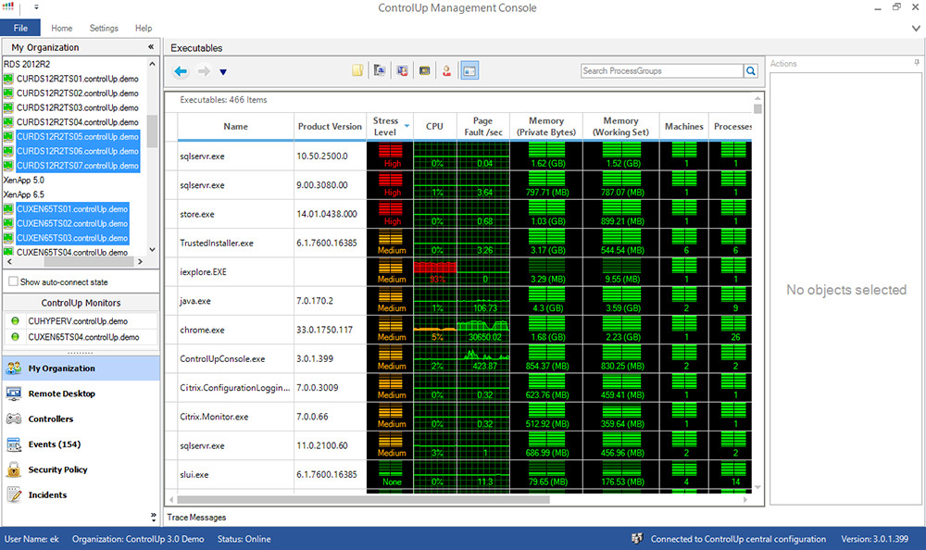The height and width of the screenshot is (550, 926).
Task: Open the Trace Messages panel
Action: tap(196, 517)
